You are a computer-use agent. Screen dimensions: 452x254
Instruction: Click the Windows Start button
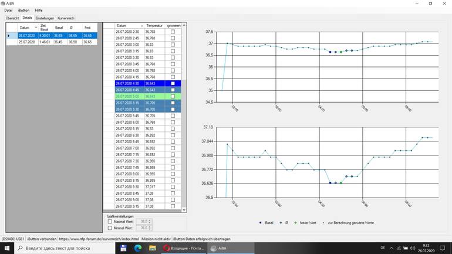coord(8,248)
